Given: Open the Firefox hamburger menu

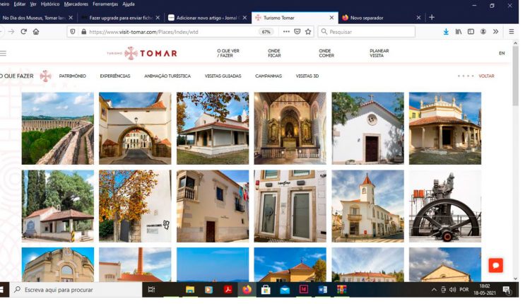Looking at the screenshot, I should [512, 32].
